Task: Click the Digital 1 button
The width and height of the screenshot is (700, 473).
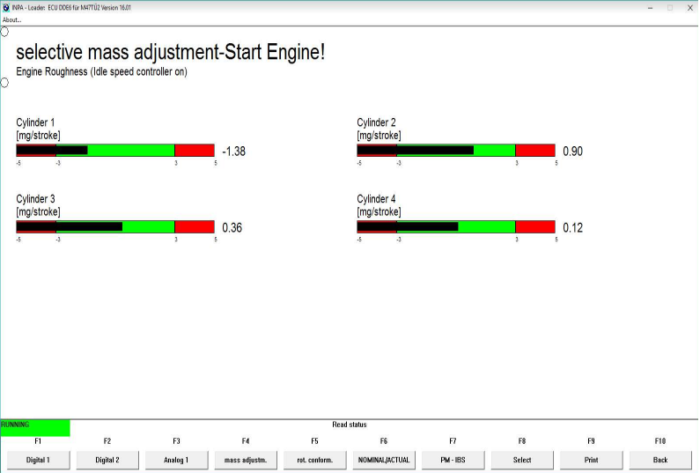Action: point(38,460)
